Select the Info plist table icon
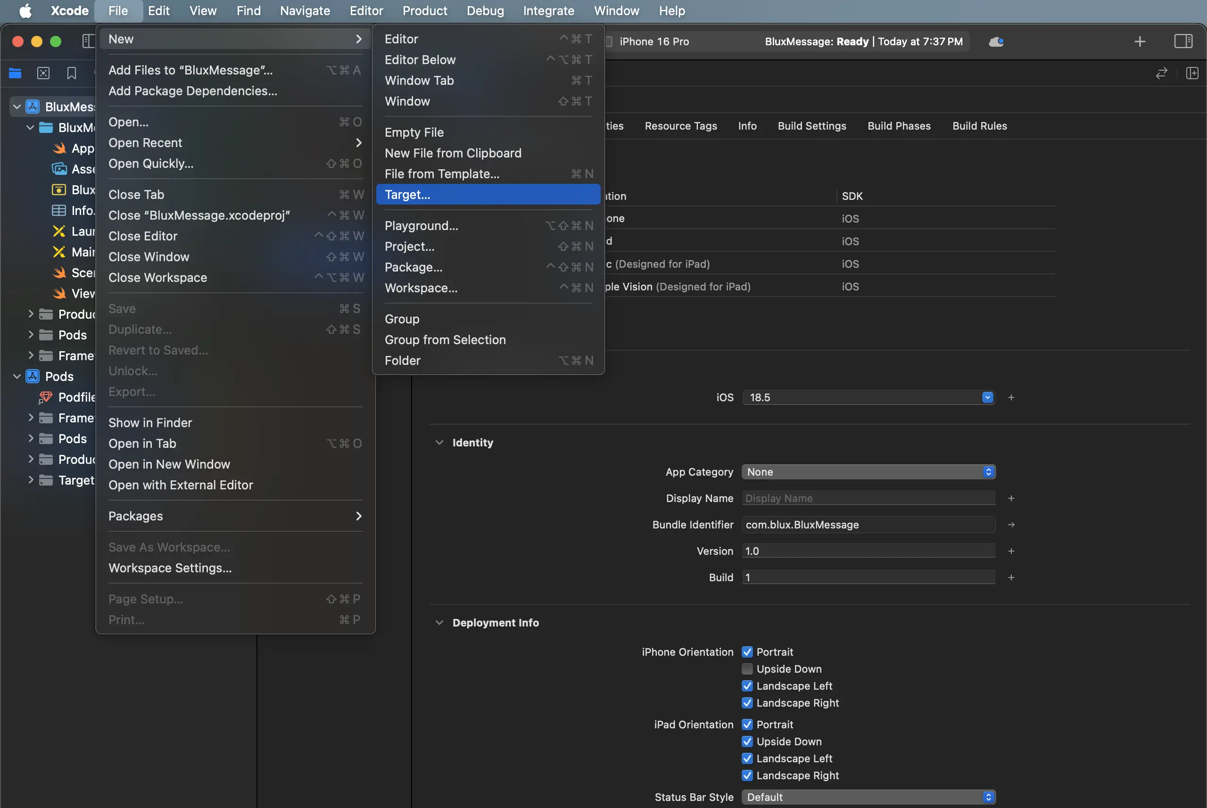1207x808 pixels. tap(59, 210)
